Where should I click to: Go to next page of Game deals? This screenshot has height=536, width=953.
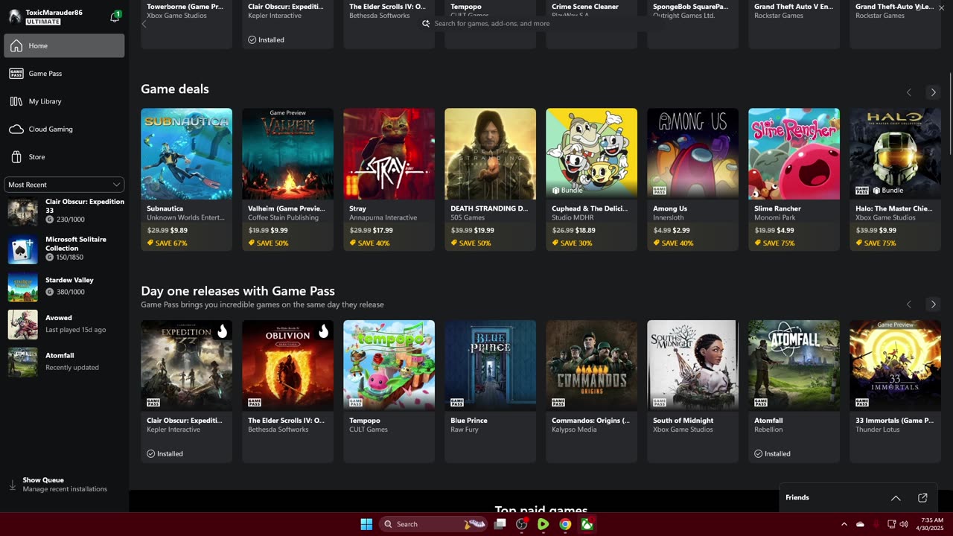click(933, 92)
